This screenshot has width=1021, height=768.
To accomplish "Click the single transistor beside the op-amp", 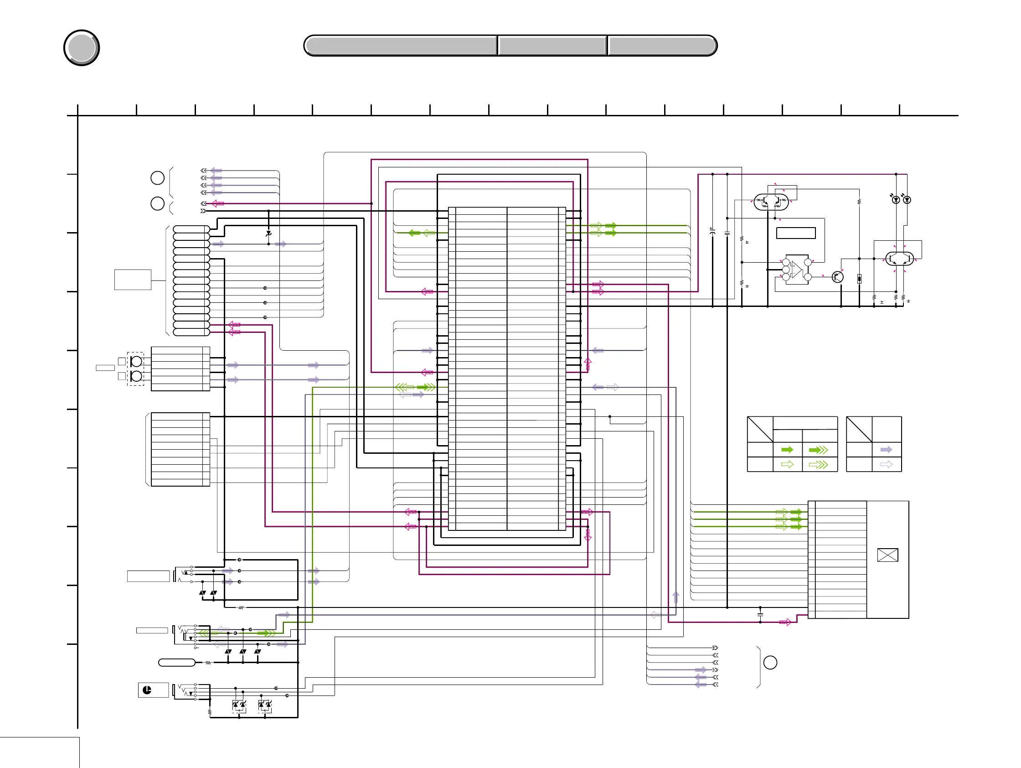I will [837, 277].
